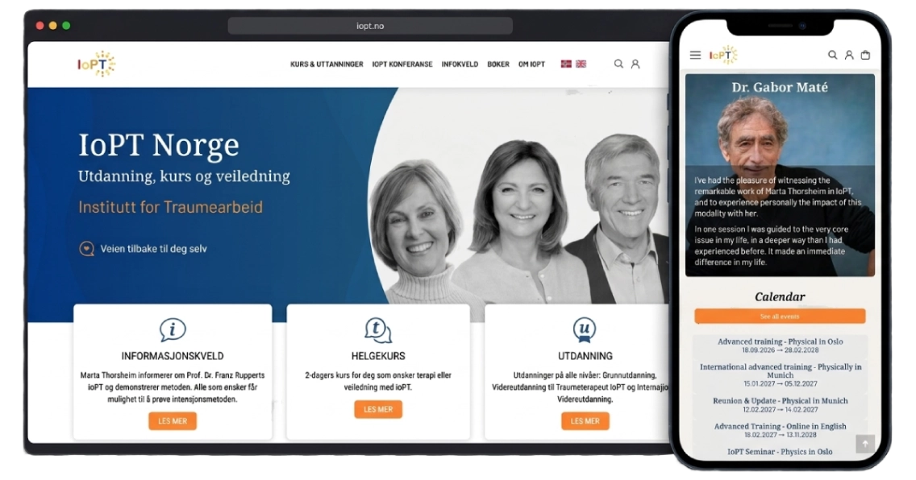This screenshot has width=916, height=480.
Task: Click Les mer under Informasjonskveld
Action: coord(173,421)
